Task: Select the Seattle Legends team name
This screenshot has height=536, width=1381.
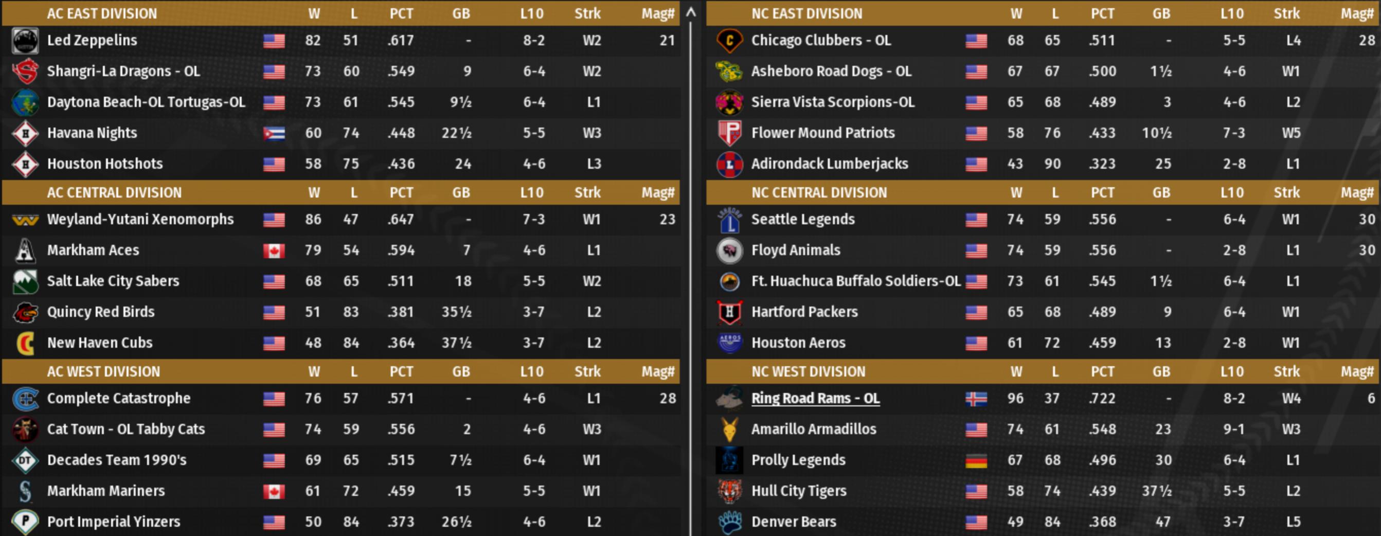Action: tap(802, 220)
